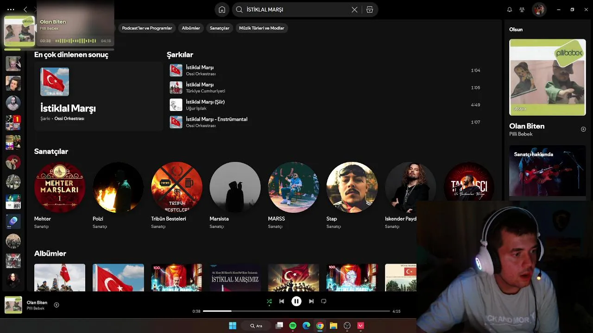Skip to next track
593x333 pixels.
tap(311, 301)
